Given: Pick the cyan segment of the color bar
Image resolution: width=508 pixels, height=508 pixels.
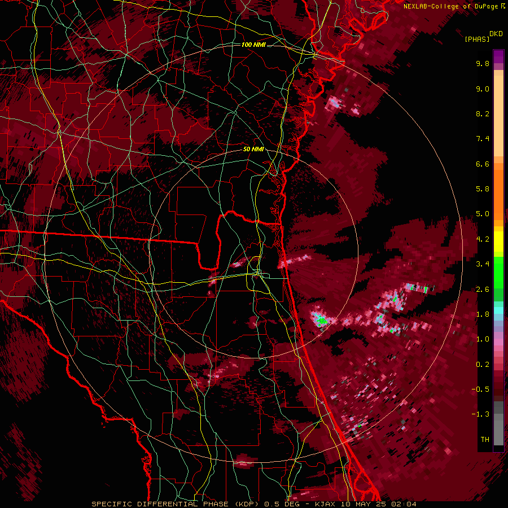Looking at the screenshot, I should click(498, 310).
